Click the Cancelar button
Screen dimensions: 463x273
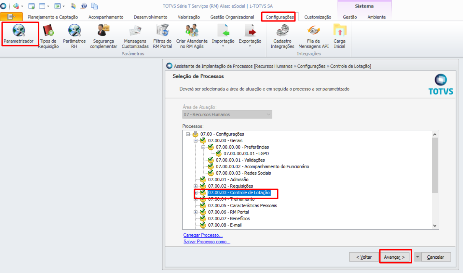click(x=435, y=257)
